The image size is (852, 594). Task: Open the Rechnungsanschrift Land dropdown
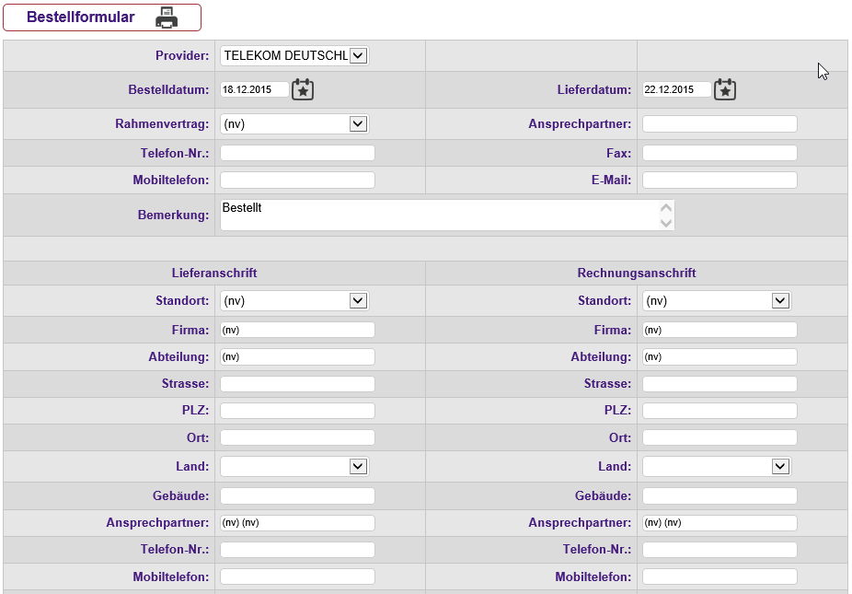pos(780,466)
